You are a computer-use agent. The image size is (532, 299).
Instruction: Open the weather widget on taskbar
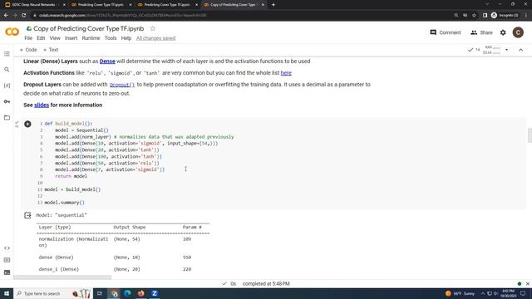click(x=461, y=293)
